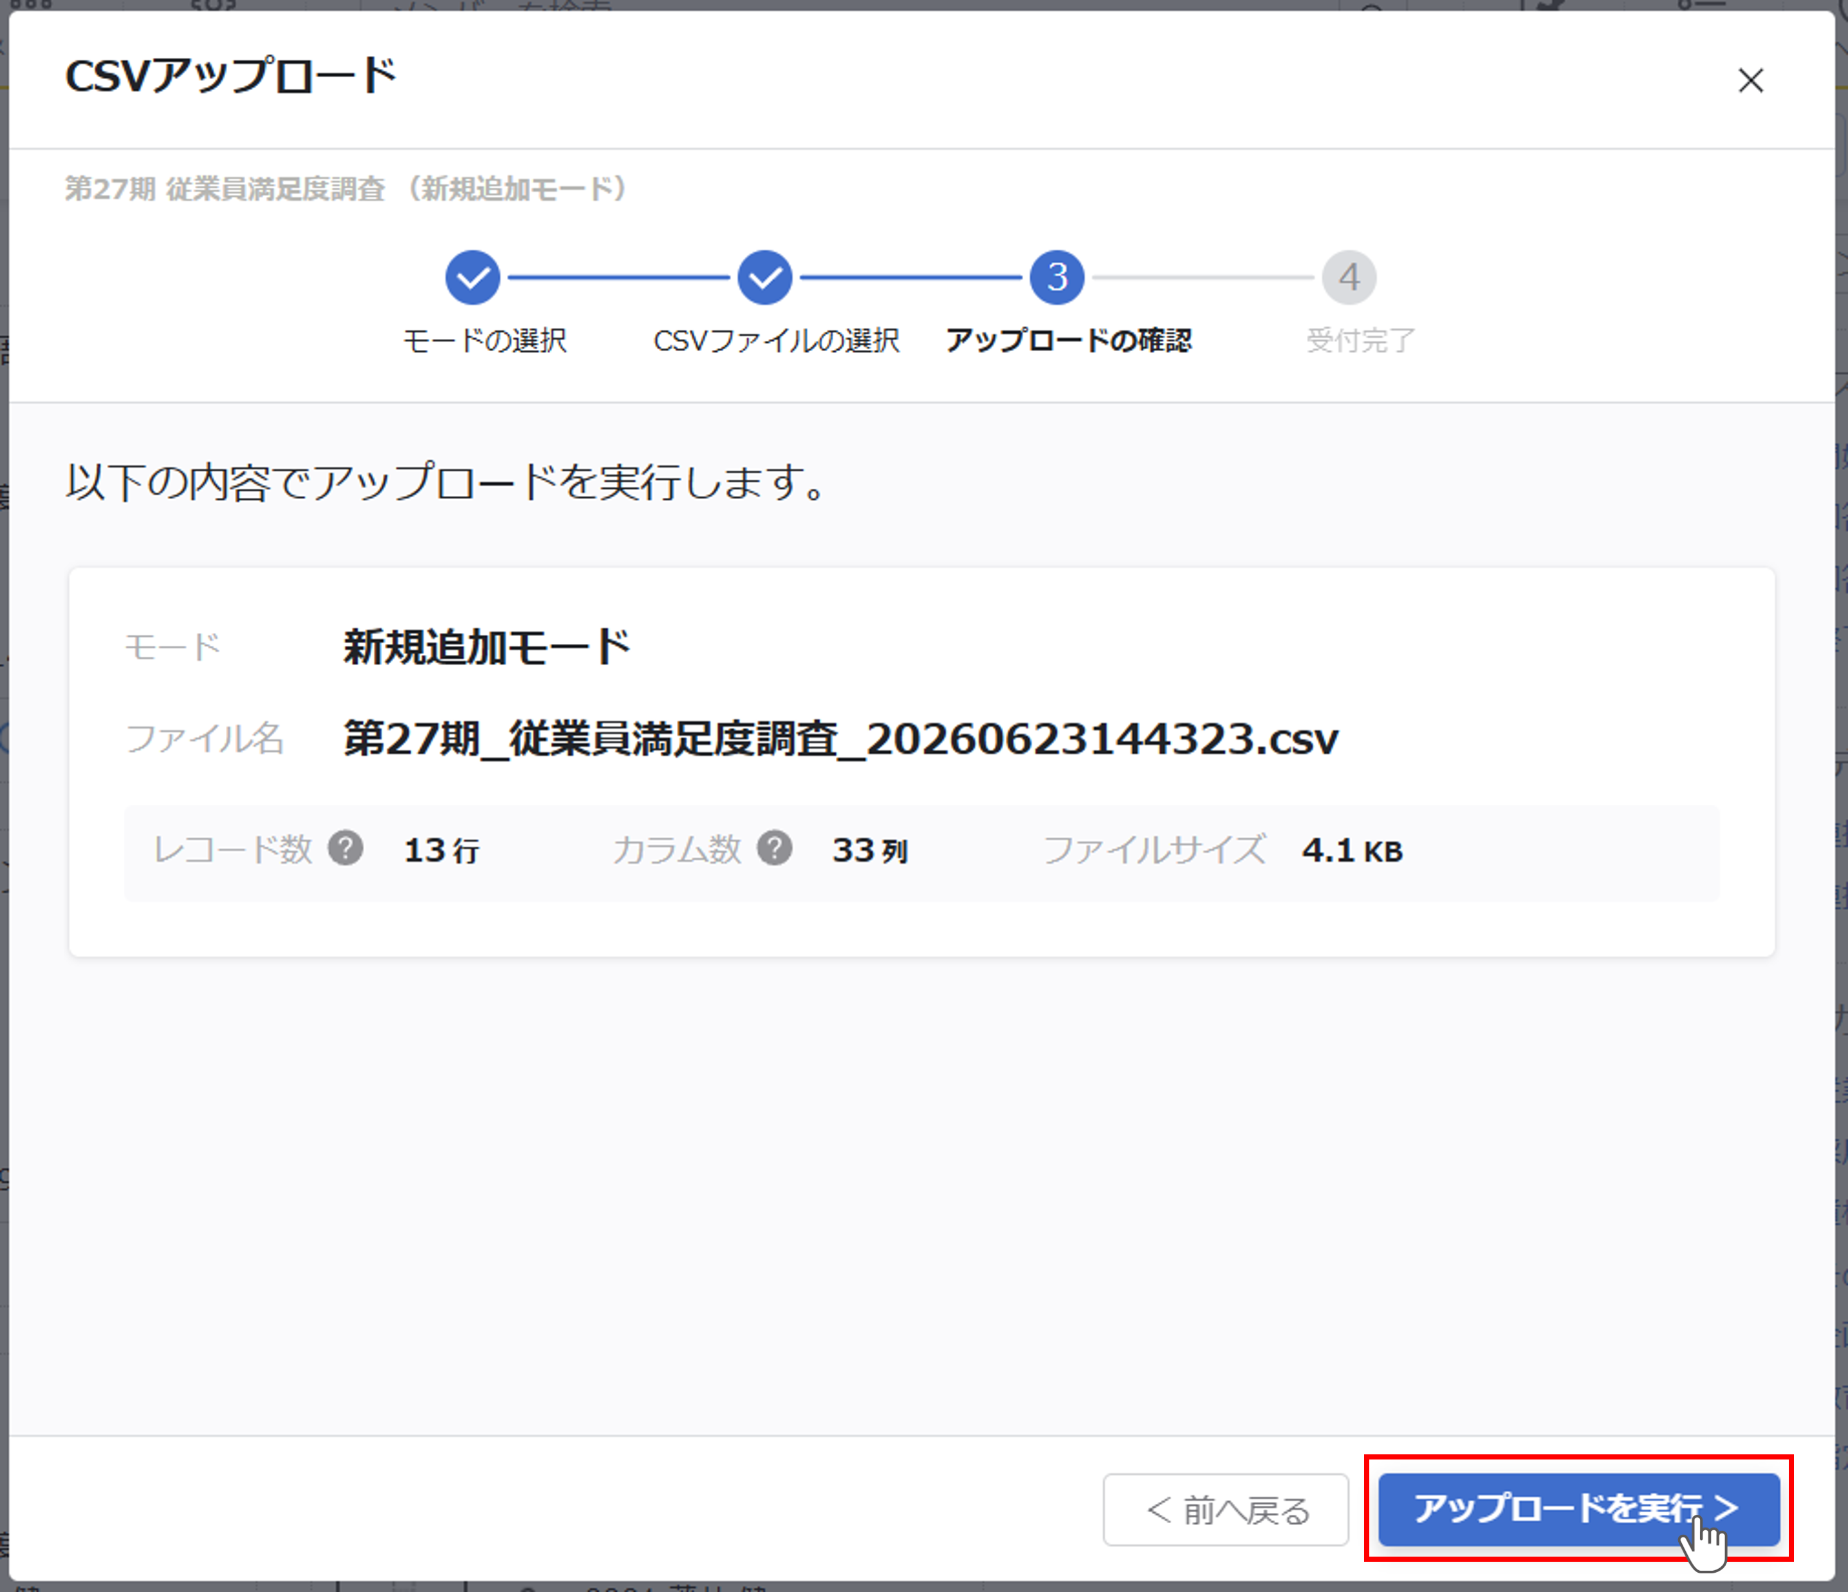
Task: Go back with the 前へ戻る button
Action: [1226, 1509]
